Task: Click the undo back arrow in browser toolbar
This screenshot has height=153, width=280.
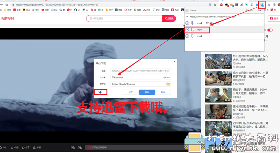Action: (x=2, y=5)
